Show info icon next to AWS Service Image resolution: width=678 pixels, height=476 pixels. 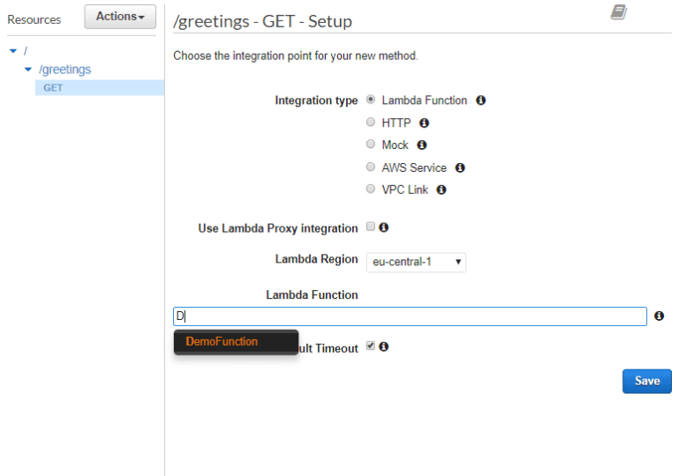(x=460, y=167)
